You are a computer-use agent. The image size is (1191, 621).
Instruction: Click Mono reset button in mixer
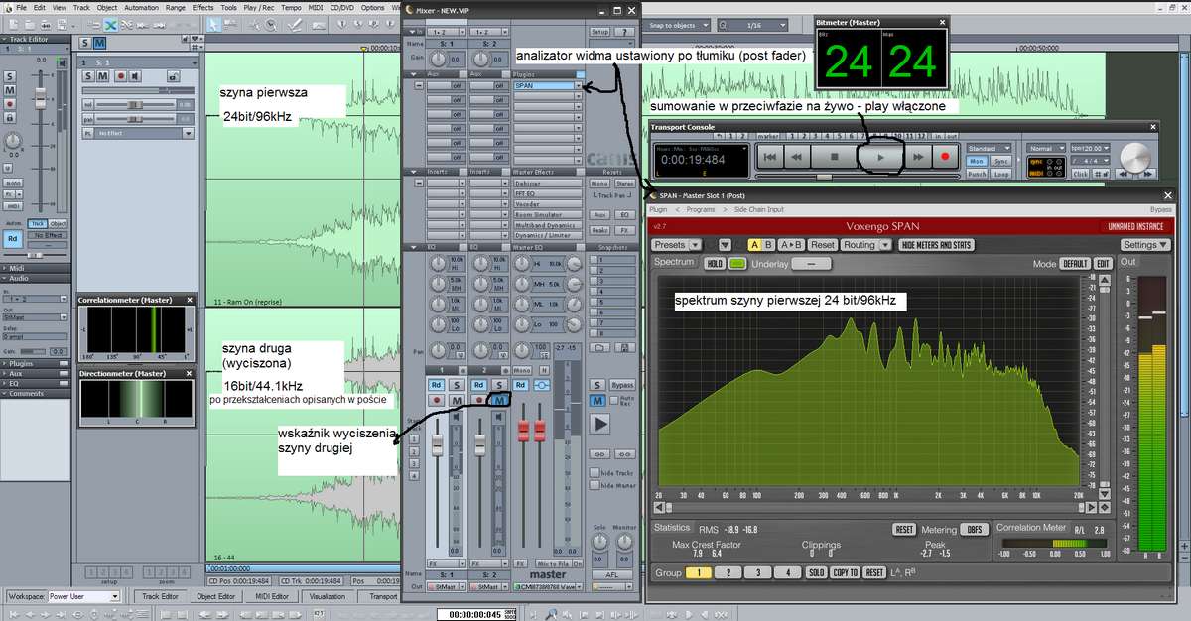tap(599, 184)
